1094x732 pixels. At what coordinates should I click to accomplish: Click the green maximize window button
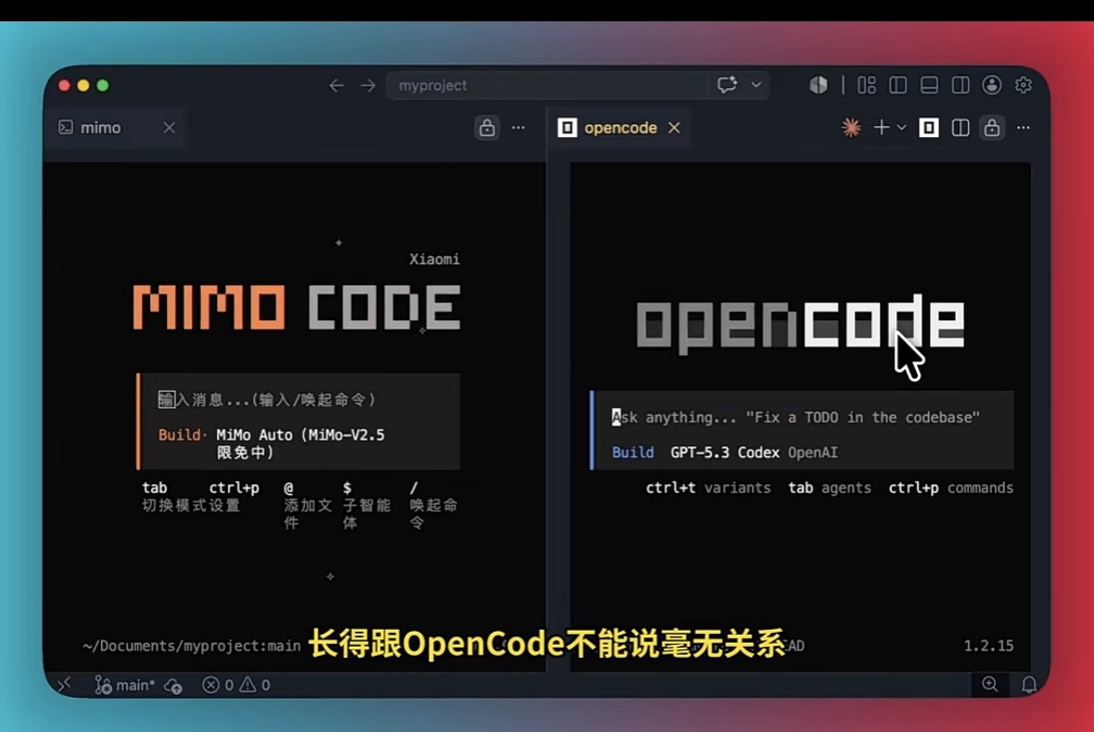[x=103, y=85]
